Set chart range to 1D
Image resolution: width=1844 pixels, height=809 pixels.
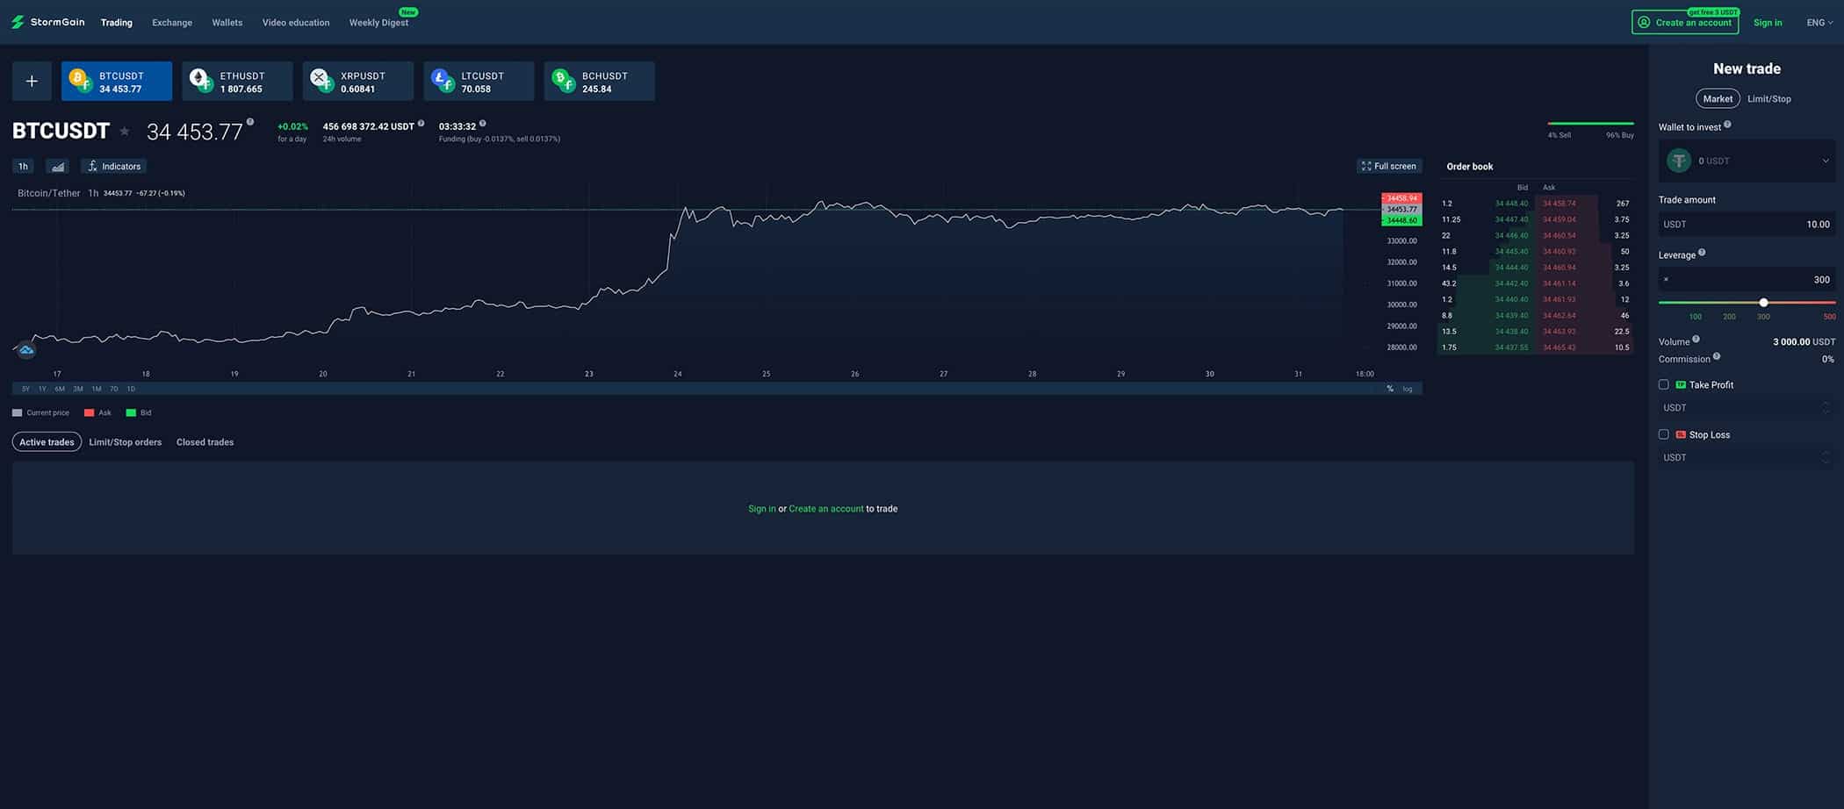pos(131,389)
